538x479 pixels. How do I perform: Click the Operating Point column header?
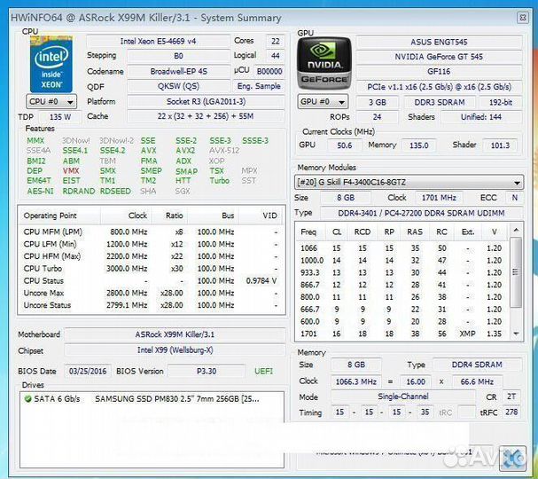(x=51, y=216)
